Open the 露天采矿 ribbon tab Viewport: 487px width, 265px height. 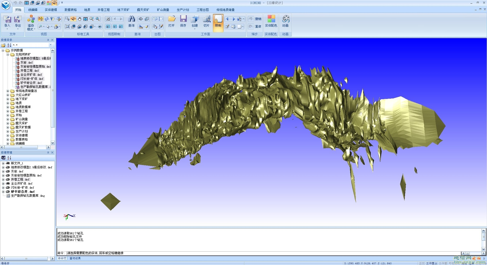tap(143, 10)
